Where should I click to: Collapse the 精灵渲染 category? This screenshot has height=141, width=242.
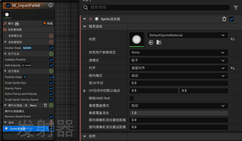tap(85, 27)
